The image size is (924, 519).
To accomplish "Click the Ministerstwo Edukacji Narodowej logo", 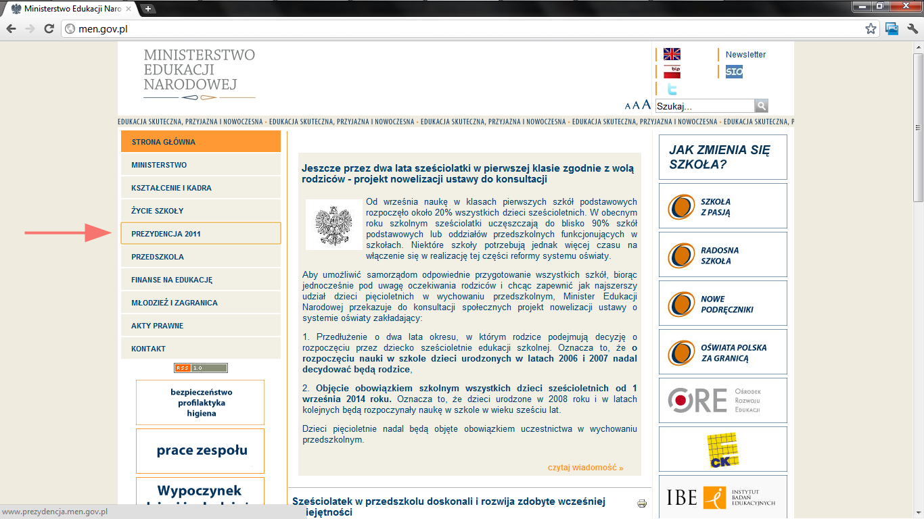I will click(200, 74).
